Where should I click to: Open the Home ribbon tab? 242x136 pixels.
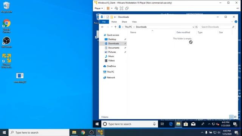114,22
